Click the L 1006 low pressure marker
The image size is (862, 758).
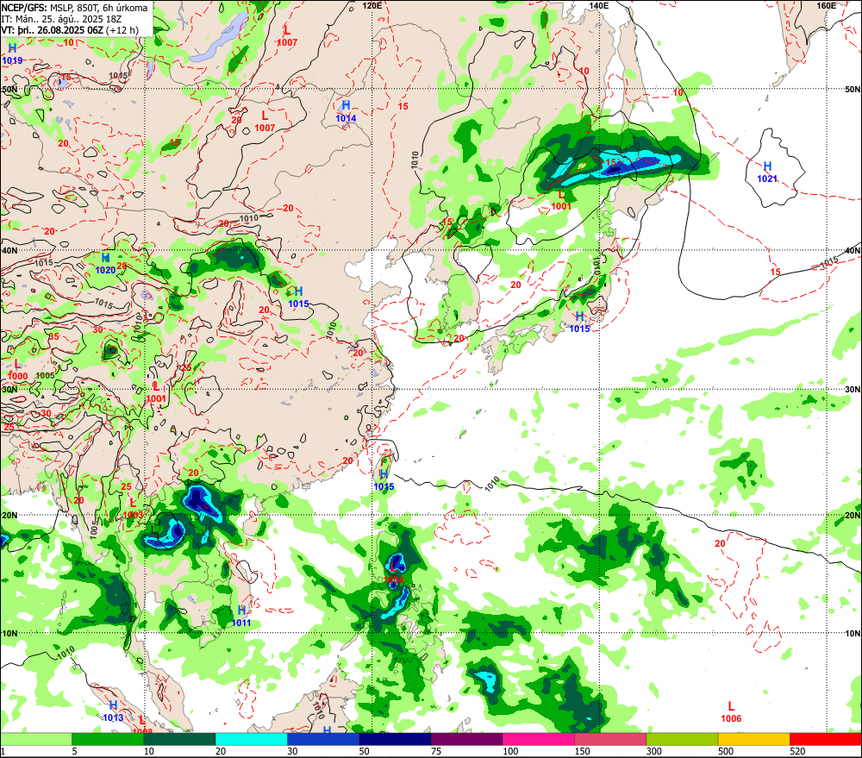731,711
